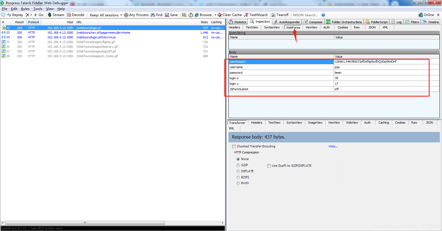Select request HexView inspector tab
442x231 pixels.
(311, 27)
